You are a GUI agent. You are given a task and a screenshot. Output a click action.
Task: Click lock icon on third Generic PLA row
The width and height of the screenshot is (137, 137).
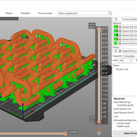point(120,35)
